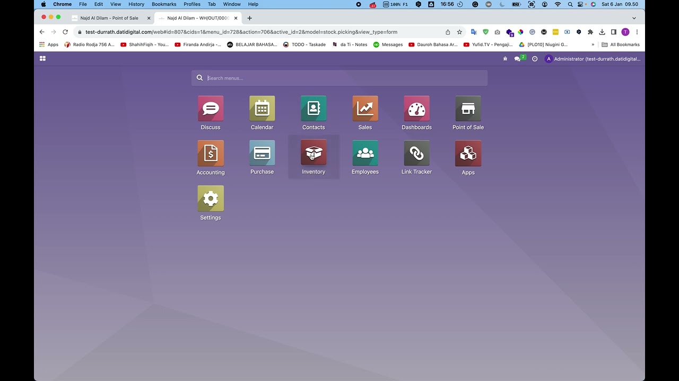Open the BELAJAR BAHASA bookmark
The height and width of the screenshot is (381, 679).
(x=252, y=44)
